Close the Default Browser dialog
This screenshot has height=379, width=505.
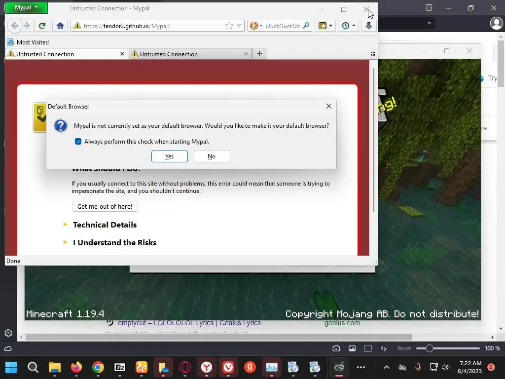click(x=329, y=106)
